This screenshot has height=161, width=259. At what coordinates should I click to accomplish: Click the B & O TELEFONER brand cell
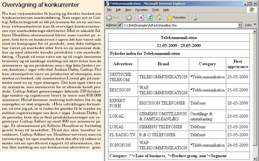[x=163, y=135]
